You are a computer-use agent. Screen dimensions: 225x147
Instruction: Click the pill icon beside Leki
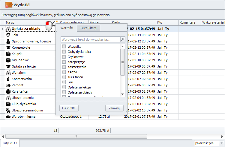point(8,35)
